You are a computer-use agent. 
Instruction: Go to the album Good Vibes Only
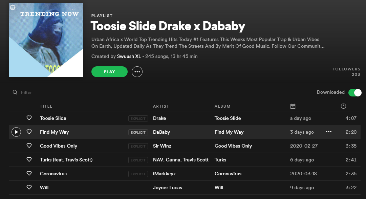pyautogui.click(x=233, y=146)
